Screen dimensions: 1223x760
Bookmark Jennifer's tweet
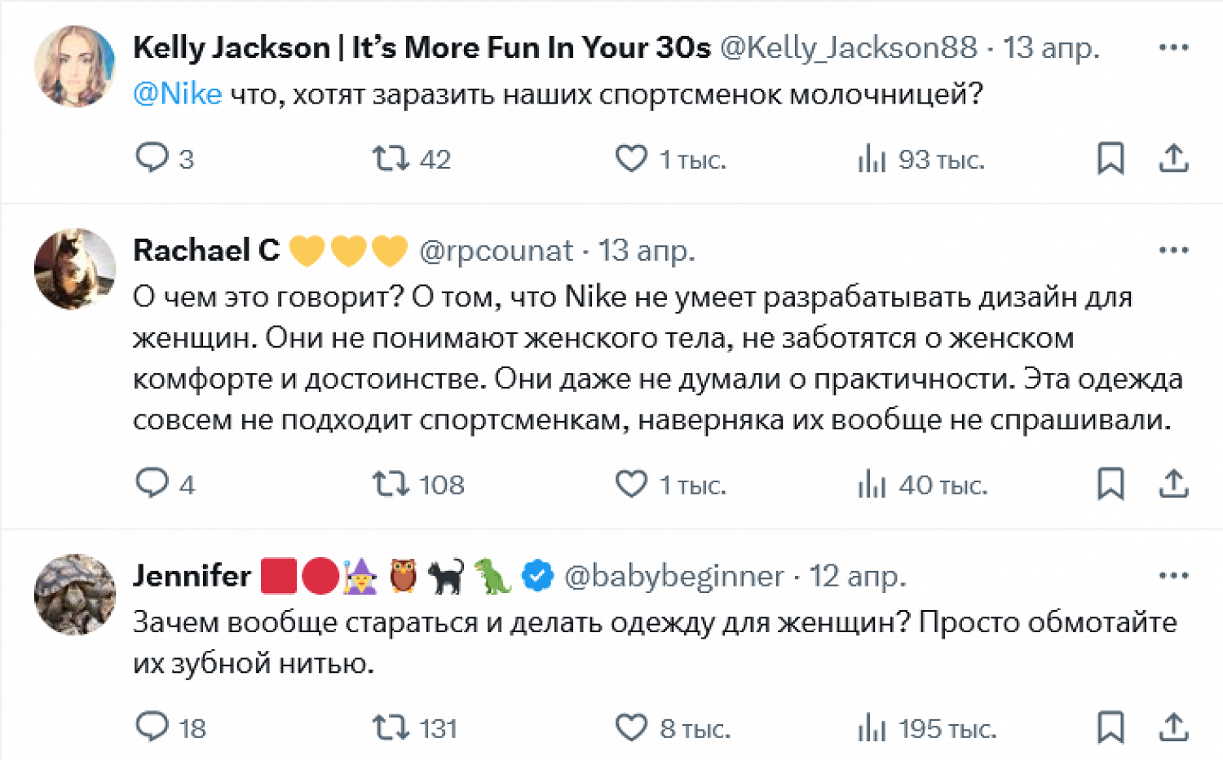1110,727
